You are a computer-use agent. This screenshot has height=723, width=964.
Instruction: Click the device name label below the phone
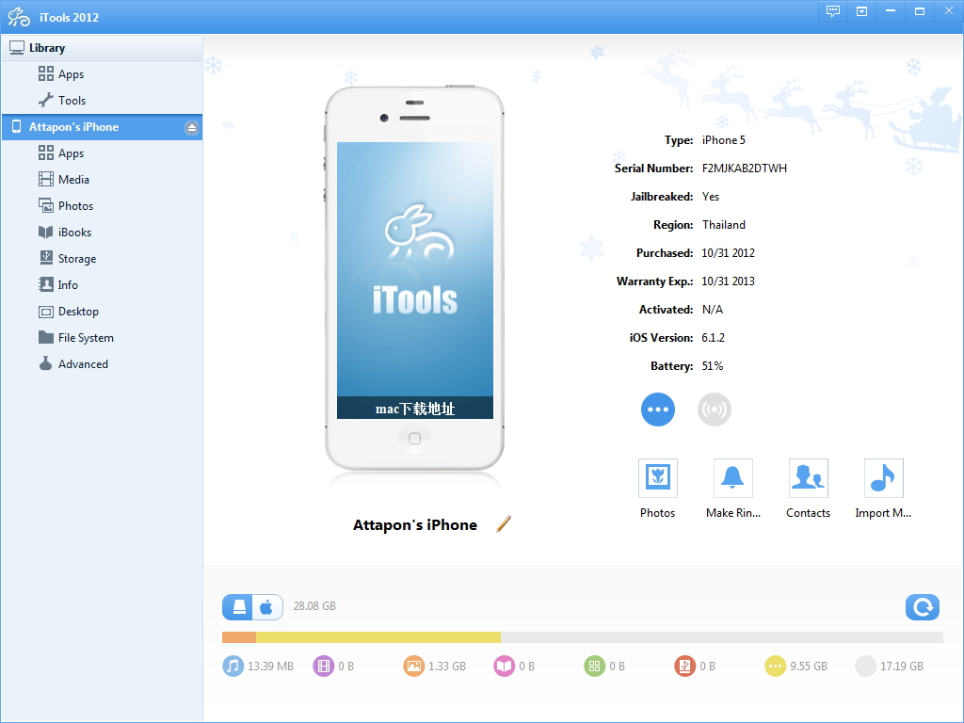[415, 525]
